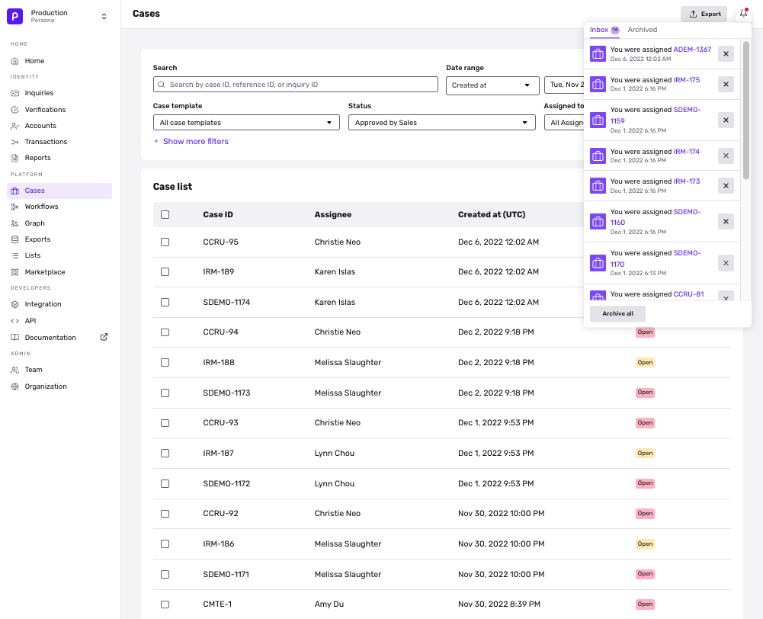Click the CMTE-1 case ID cell
Image resolution: width=763 pixels, height=619 pixels.
(217, 604)
